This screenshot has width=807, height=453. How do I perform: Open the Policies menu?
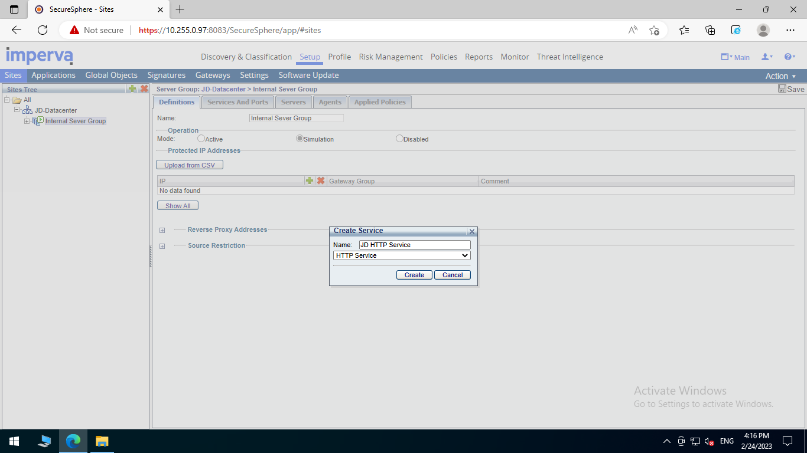[x=444, y=57]
